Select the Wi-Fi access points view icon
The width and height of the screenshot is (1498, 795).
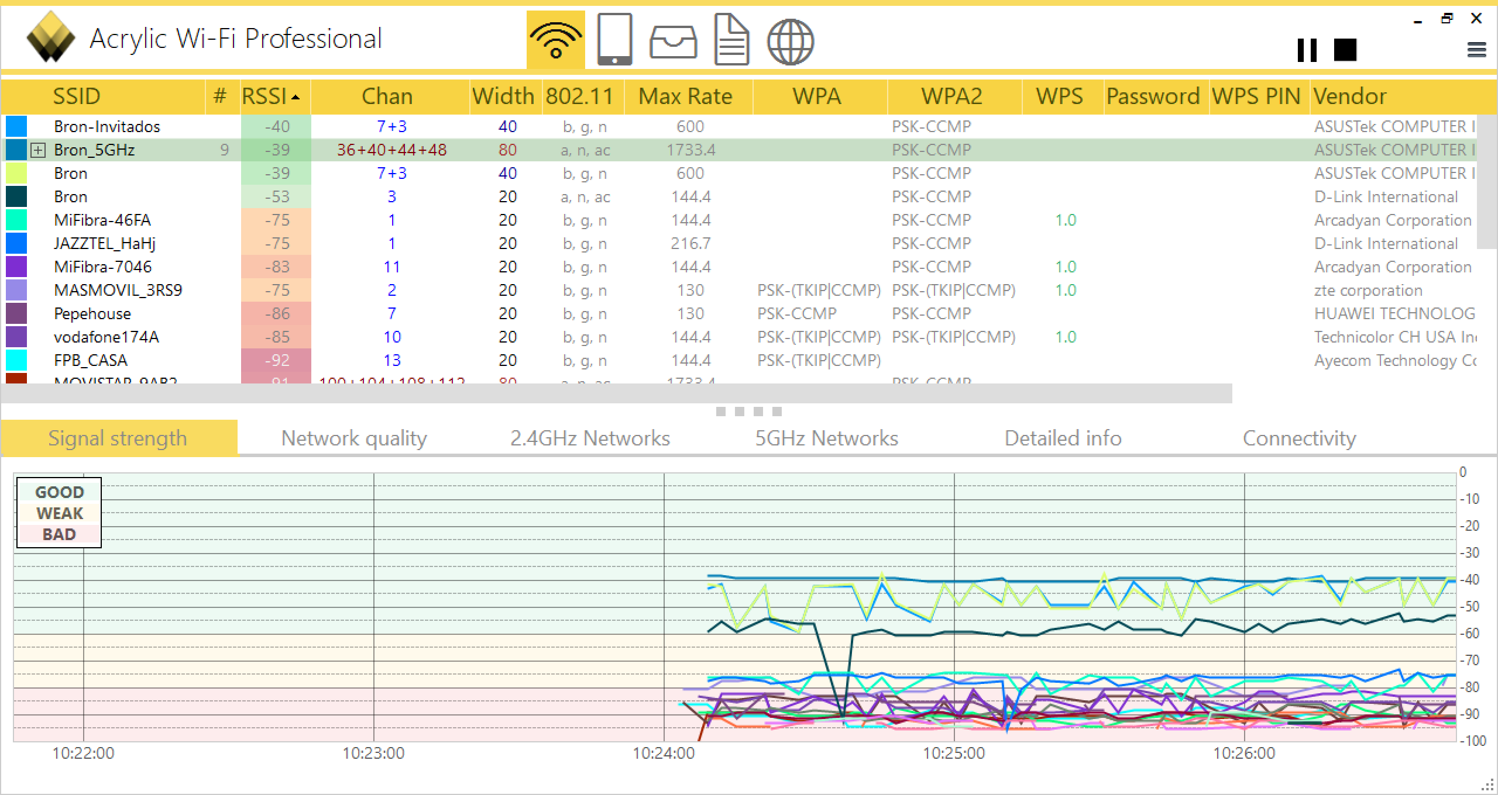[x=555, y=40]
